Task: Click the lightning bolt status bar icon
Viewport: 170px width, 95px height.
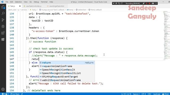Action: coord(22,94)
